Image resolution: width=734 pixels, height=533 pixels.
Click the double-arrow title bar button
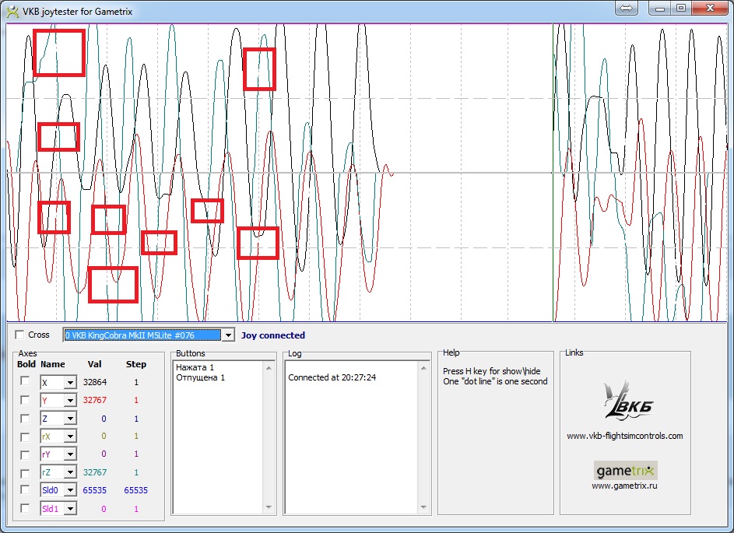point(627,8)
